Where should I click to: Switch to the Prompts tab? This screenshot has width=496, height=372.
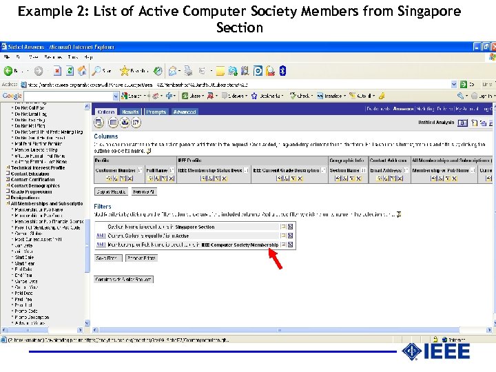point(156,112)
